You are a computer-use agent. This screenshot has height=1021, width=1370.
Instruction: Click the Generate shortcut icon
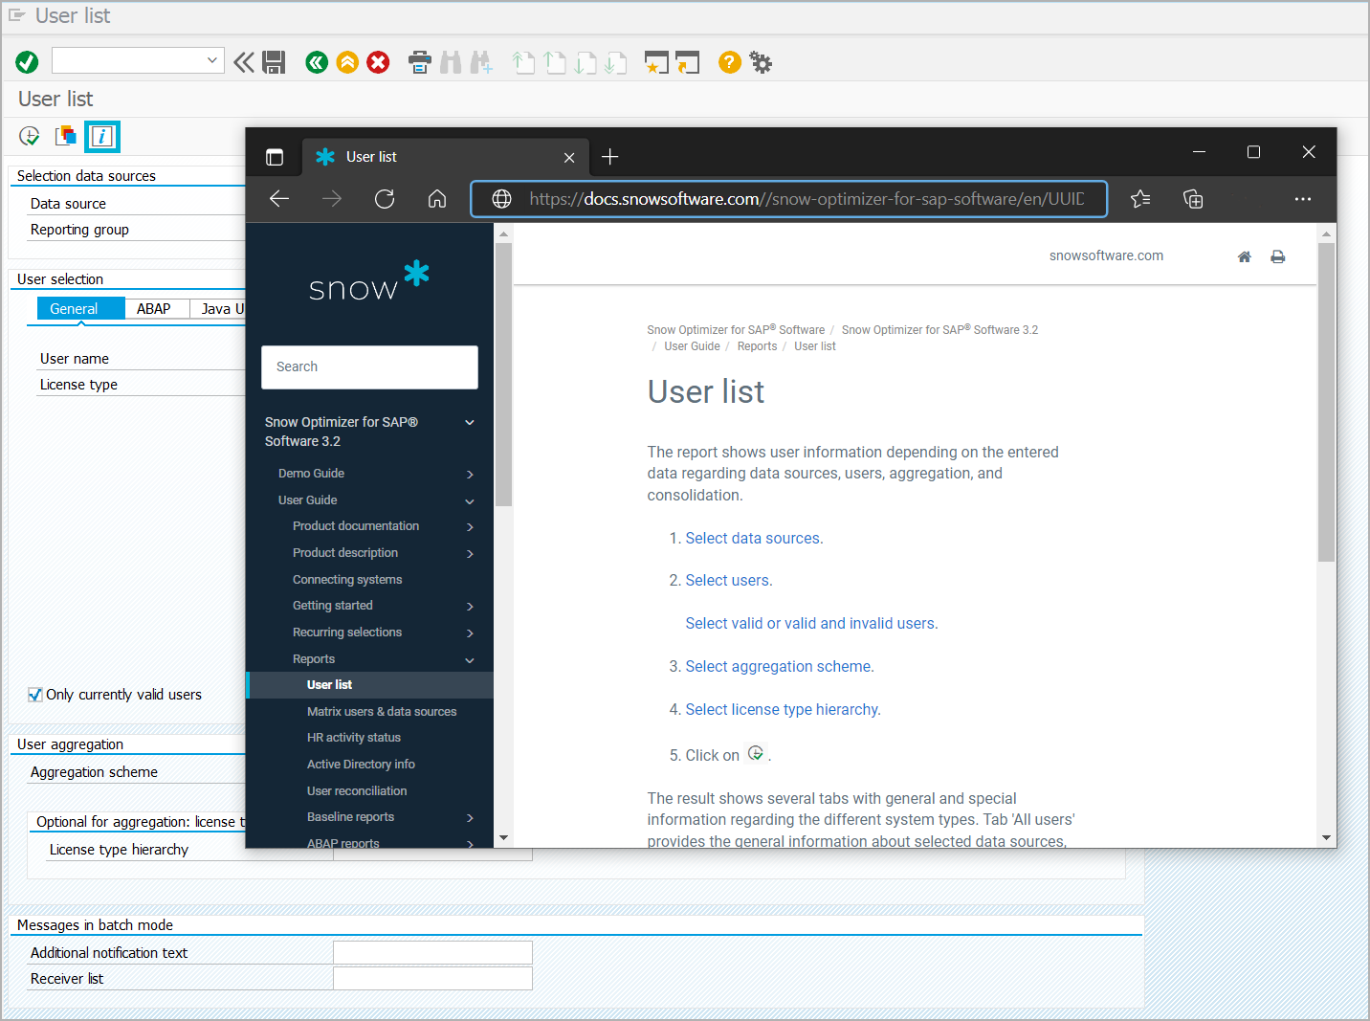(688, 62)
